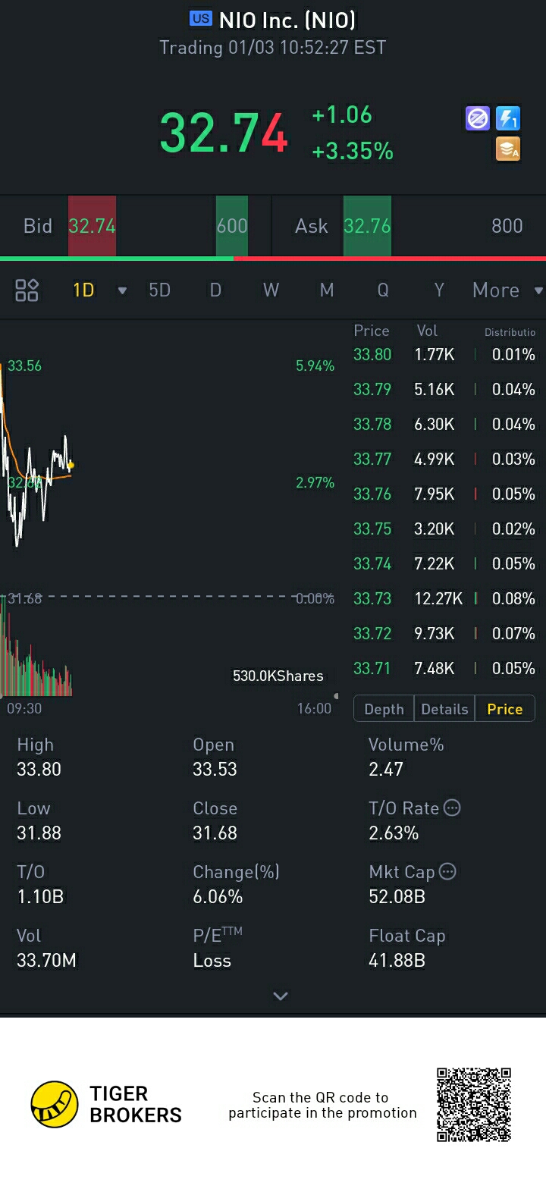Click the promotion QR code
The height and width of the screenshot is (1192, 546).
point(474,1104)
